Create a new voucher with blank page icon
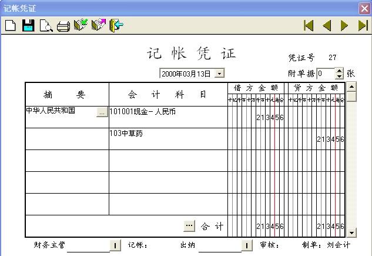372x256 pixels. (x=11, y=25)
